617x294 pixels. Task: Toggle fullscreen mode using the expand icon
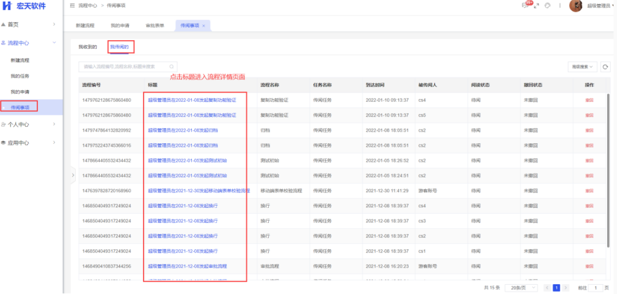point(537,5)
